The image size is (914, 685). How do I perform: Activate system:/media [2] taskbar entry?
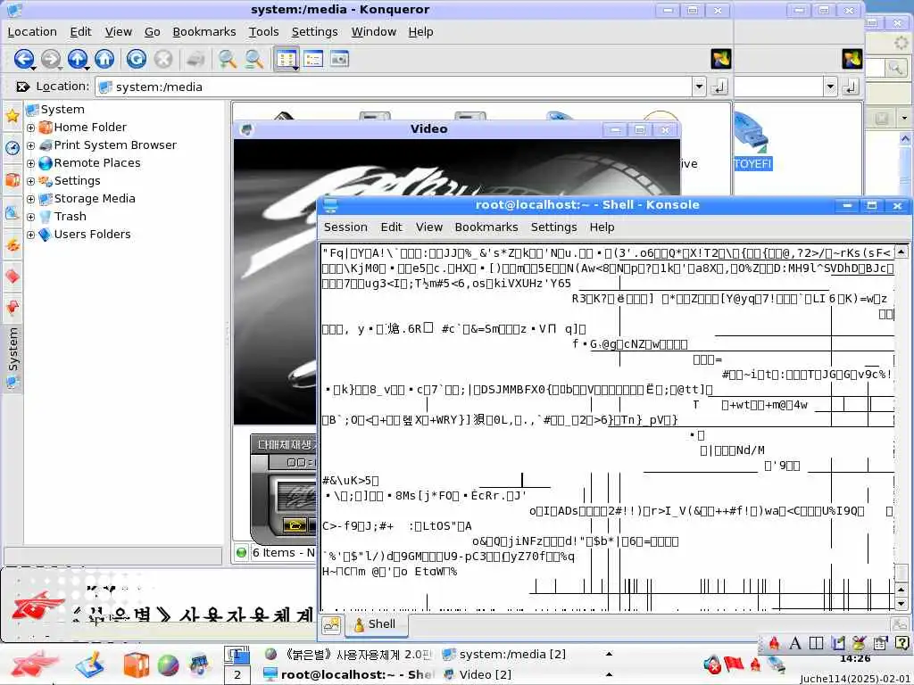coord(504,654)
